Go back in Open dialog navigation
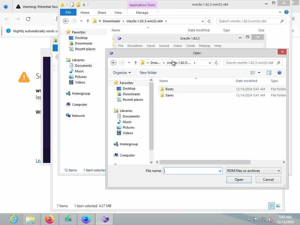 (113, 63)
